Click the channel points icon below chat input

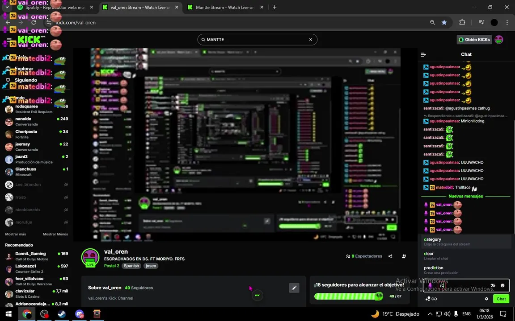(x=428, y=299)
